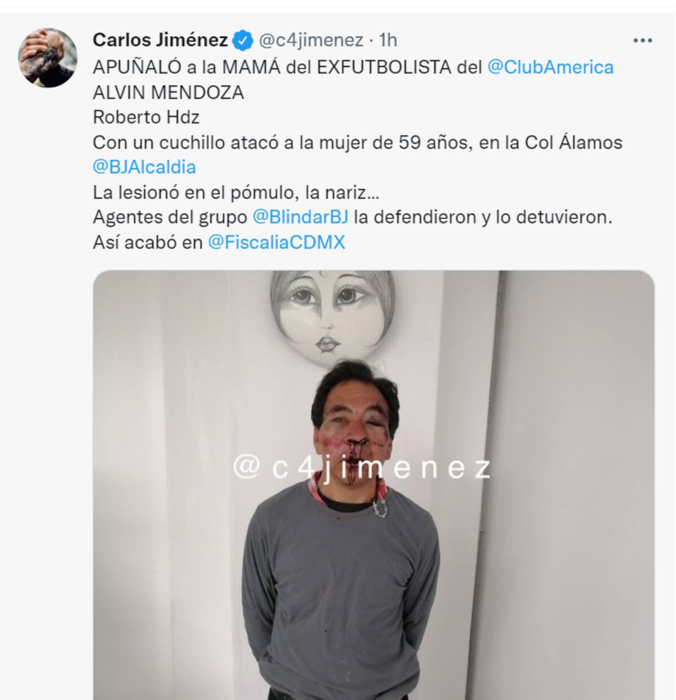Click the @c4jimenez handle in the tweet header
Viewport: 676px width, 700px height.
311,40
